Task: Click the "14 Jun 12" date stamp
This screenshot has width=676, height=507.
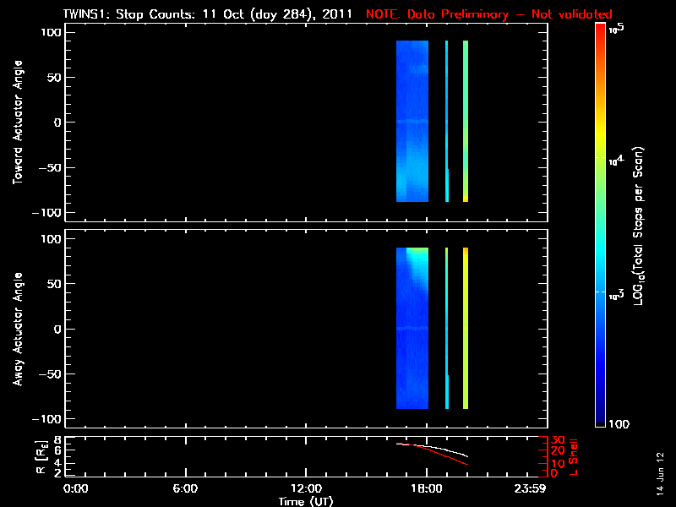Action: pos(660,469)
